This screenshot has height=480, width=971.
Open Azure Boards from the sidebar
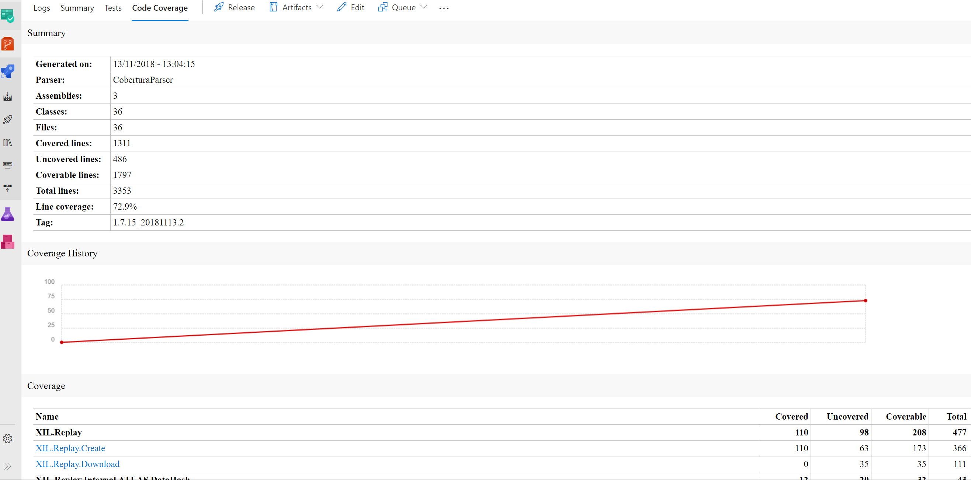(8, 15)
